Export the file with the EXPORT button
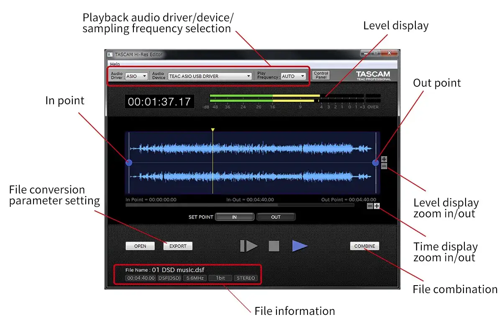The width and height of the screenshot is (502, 335). tap(177, 246)
